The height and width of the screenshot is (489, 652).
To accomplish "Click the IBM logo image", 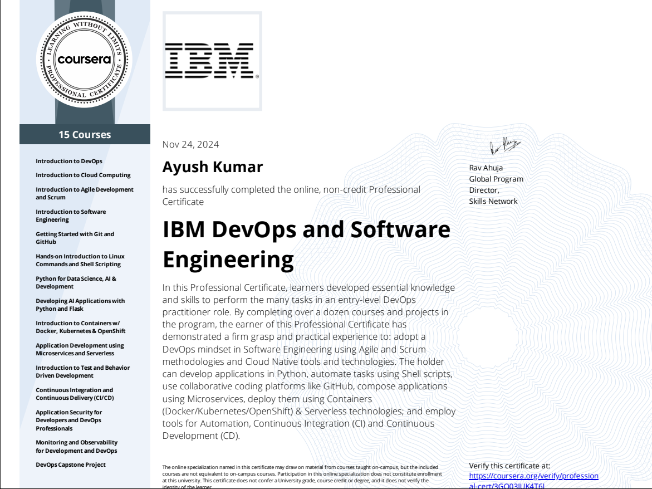I will pyautogui.click(x=212, y=61).
